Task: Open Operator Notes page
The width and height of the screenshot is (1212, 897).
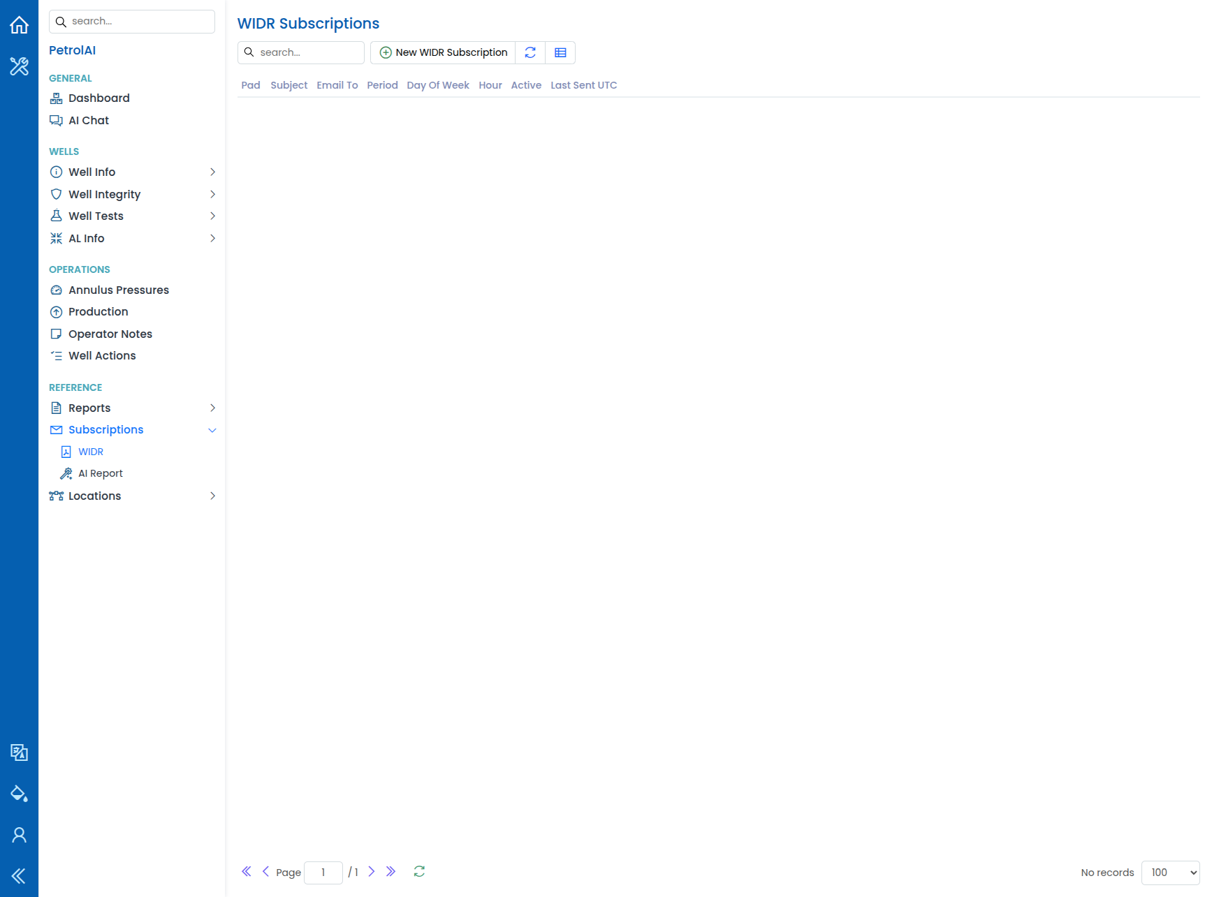Action: (x=110, y=334)
